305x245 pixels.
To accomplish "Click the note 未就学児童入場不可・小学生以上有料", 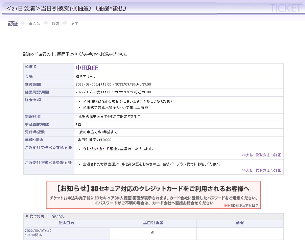I will (115, 107).
